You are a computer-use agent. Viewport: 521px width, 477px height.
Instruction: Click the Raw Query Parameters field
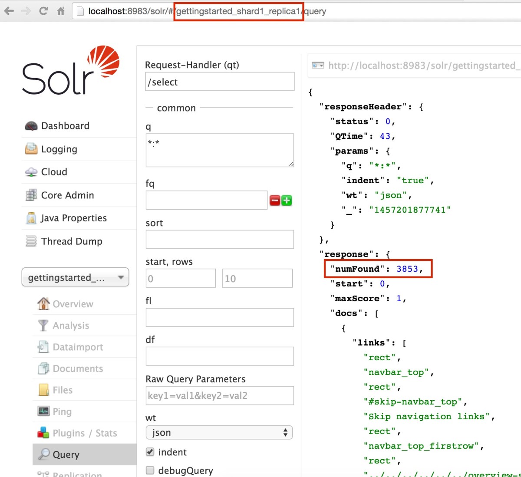point(220,395)
